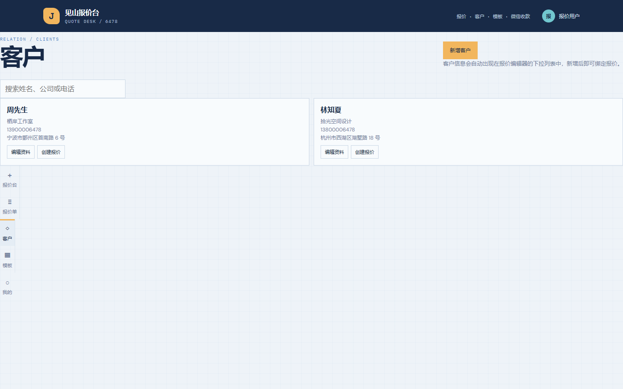Open the 我的 circle icon in sidebar
Screen dimensions: 623x389
tap(7, 283)
